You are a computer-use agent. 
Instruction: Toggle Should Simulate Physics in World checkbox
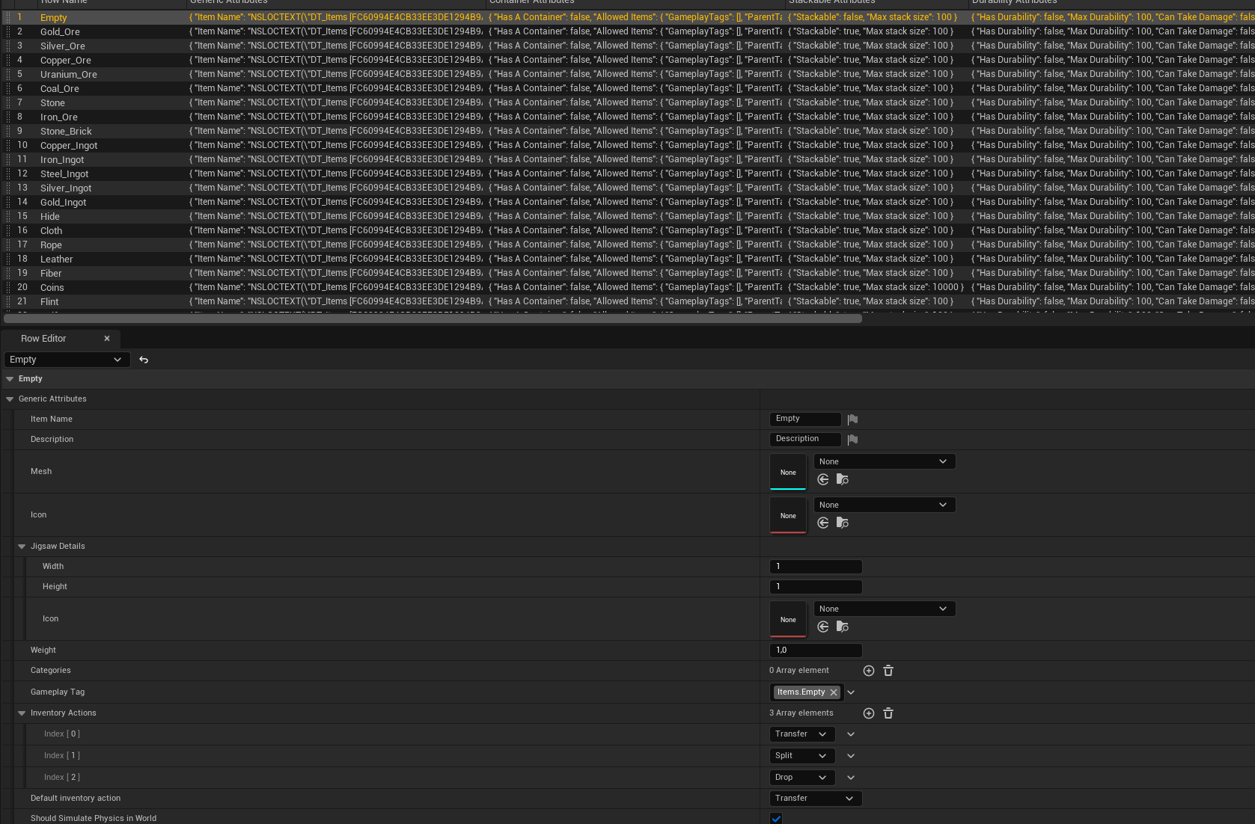point(776,818)
